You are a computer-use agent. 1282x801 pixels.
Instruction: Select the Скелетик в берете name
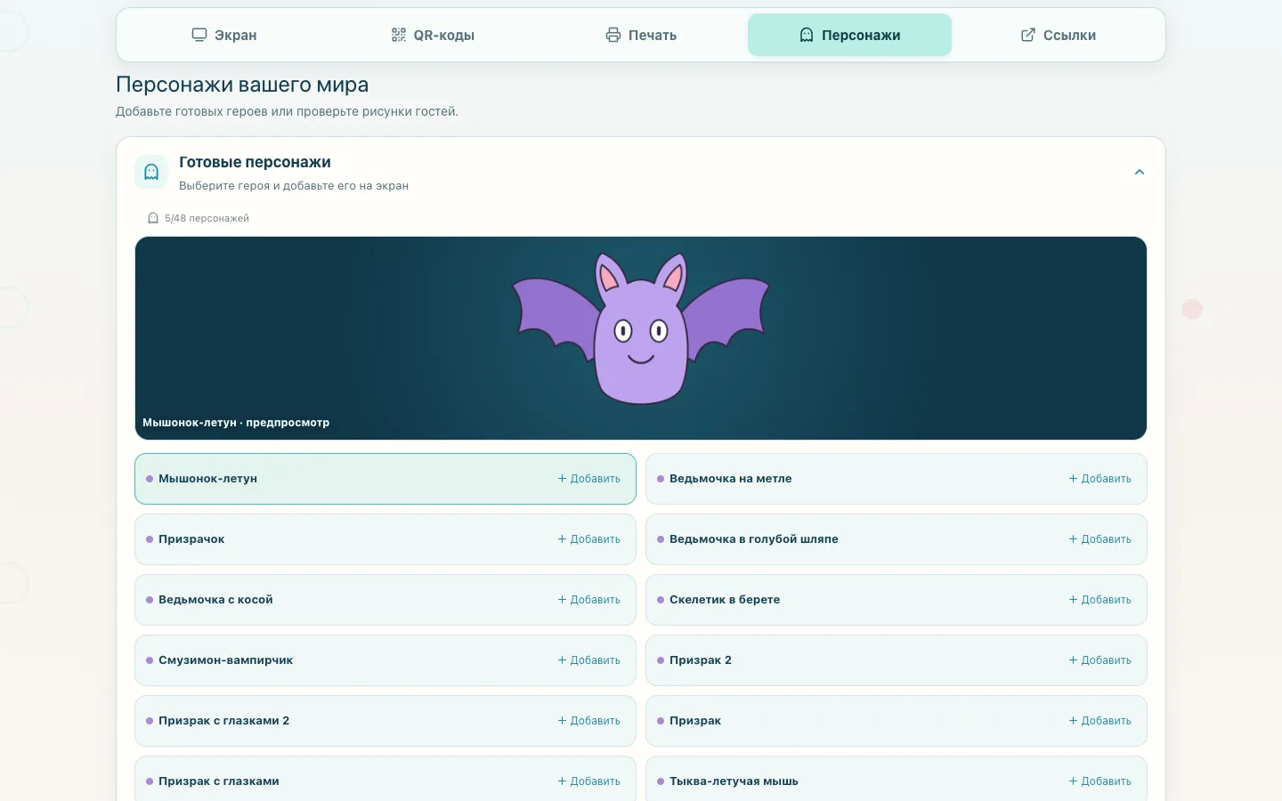pos(725,600)
